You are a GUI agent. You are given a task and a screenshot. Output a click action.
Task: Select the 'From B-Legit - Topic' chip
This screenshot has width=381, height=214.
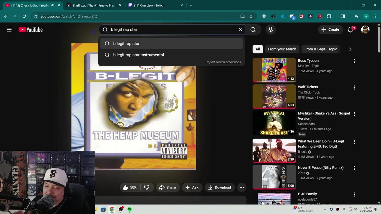coord(321,49)
